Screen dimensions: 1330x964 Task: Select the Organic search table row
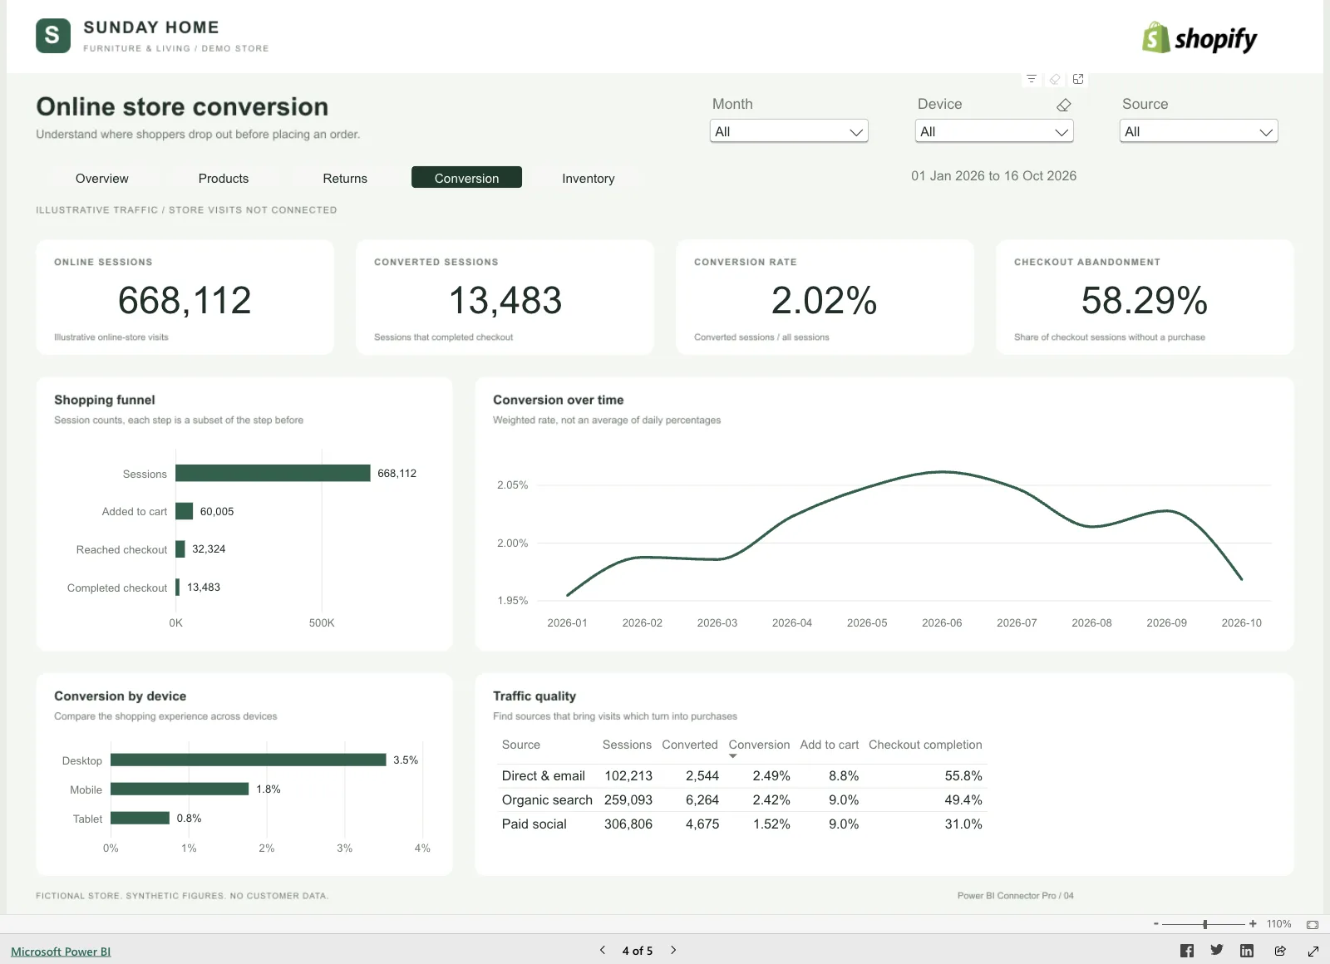pyautogui.click(x=742, y=799)
